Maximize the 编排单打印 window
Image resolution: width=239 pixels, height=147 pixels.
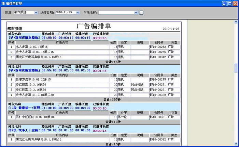[229, 3]
